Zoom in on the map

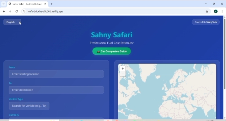pyautogui.click(x=123, y=68)
